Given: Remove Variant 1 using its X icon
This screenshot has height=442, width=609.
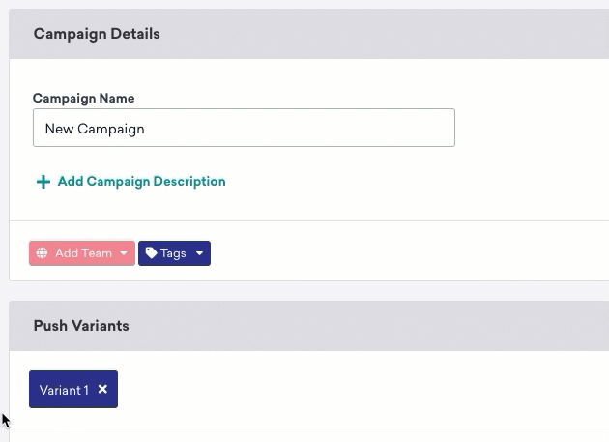Looking at the screenshot, I should (102, 389).
